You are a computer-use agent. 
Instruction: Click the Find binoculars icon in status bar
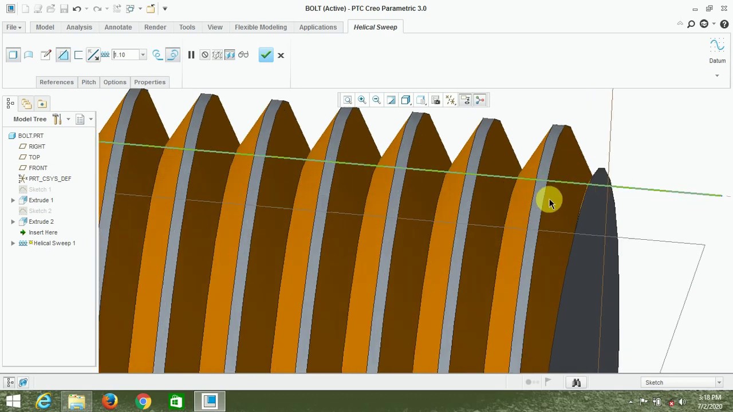pos(576,382)
